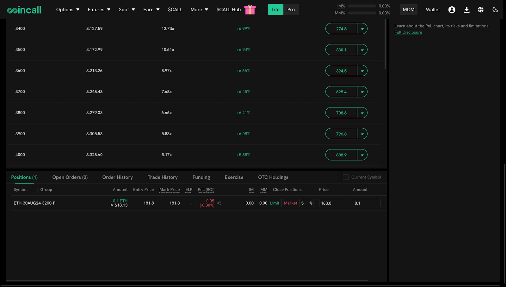
Task: Open the user profile account icon
Action: pyautogui.click(x=452, y=9)
